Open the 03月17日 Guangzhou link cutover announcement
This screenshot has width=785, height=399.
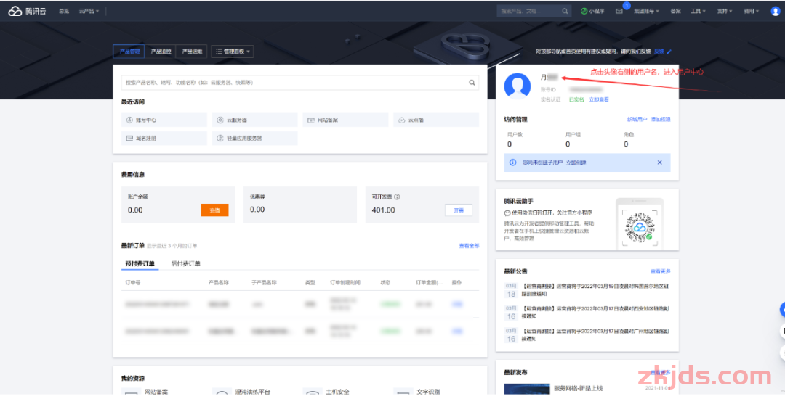[595, 334]
